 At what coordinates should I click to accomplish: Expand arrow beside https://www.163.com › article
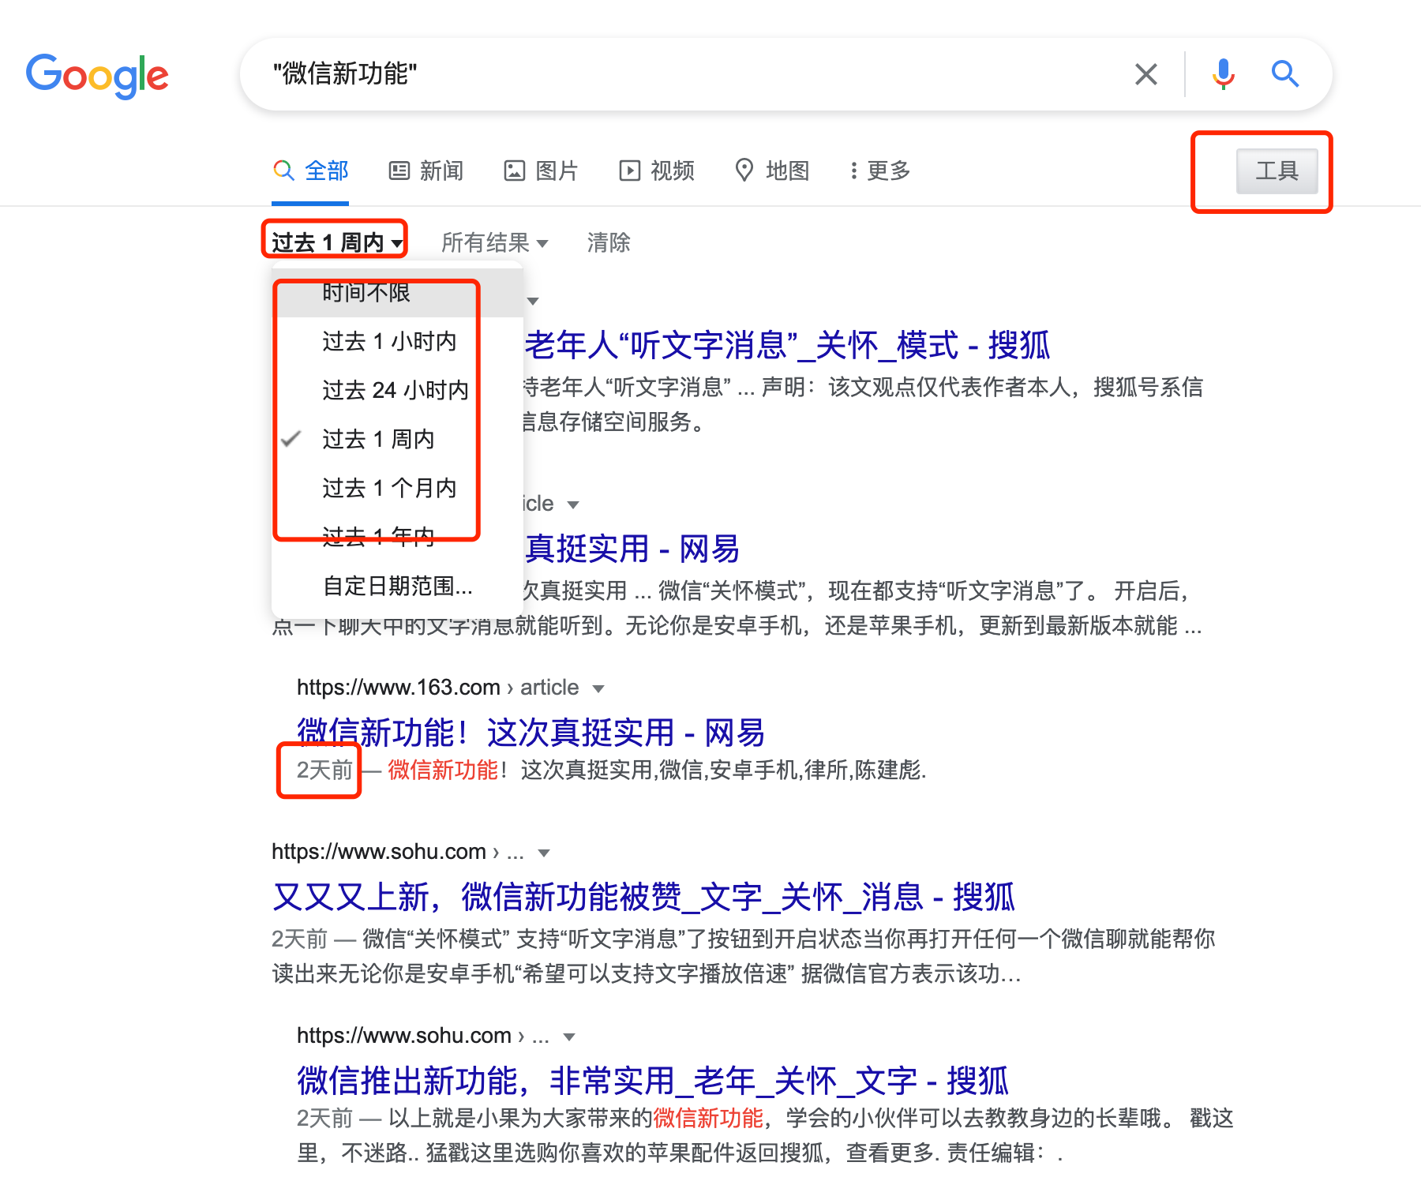click(x=598, y=688)
